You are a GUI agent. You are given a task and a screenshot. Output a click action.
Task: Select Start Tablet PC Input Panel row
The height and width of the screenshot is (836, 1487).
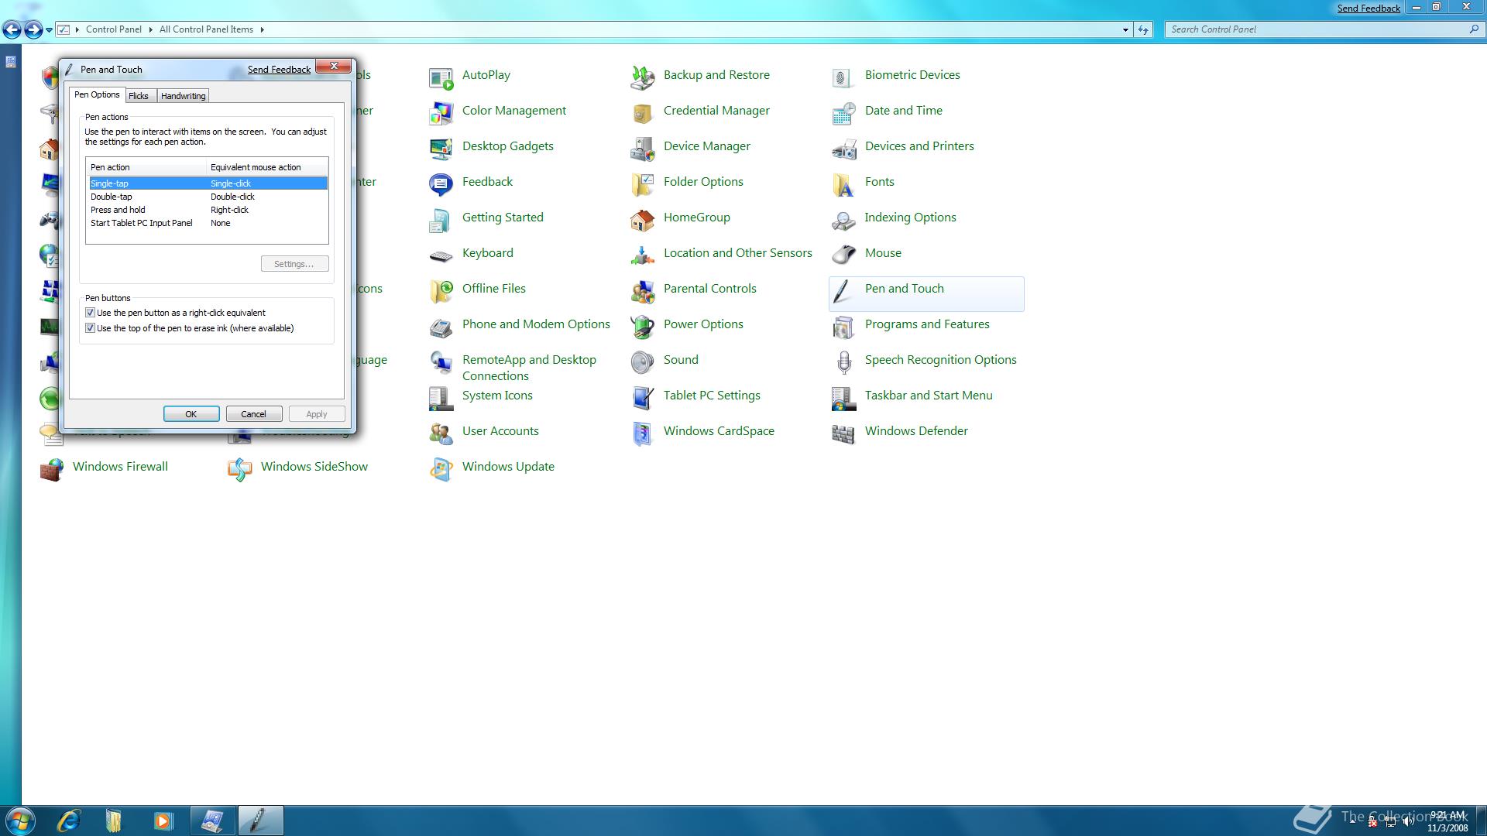coord(208,223)
